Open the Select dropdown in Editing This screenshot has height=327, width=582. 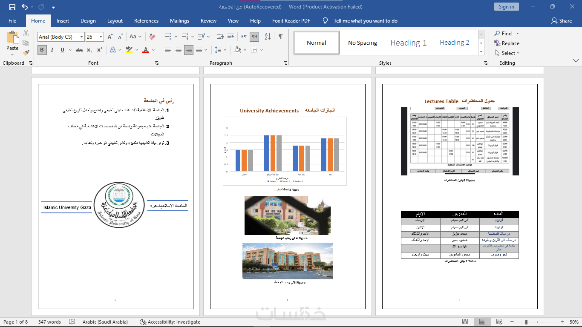click(x=507, y=53)
